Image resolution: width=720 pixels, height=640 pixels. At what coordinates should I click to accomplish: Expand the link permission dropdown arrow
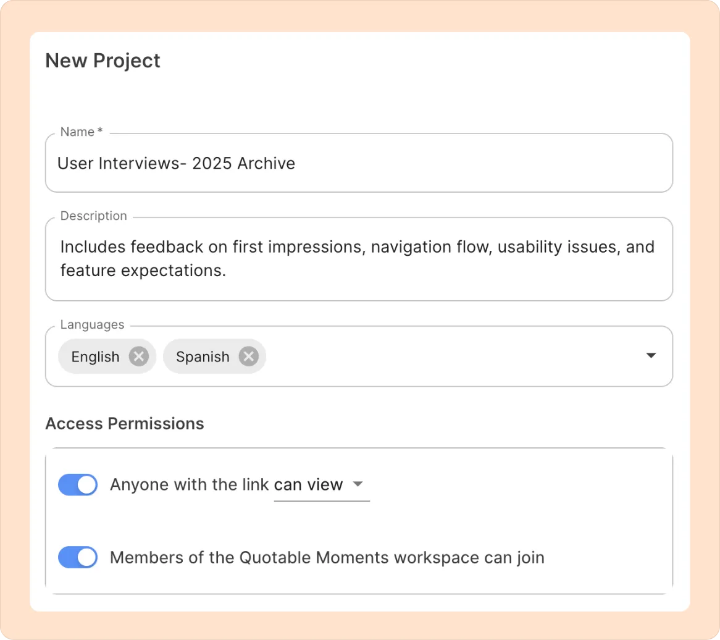pyautogui.click(x=358, y=484)
